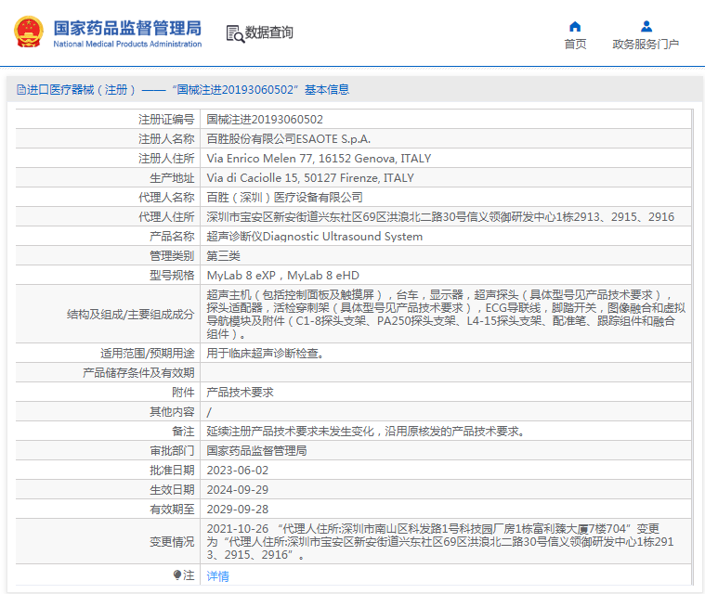Click the 注册人名称 label
This screenshot has width=705, height=594.
click(x=166, y=139)
